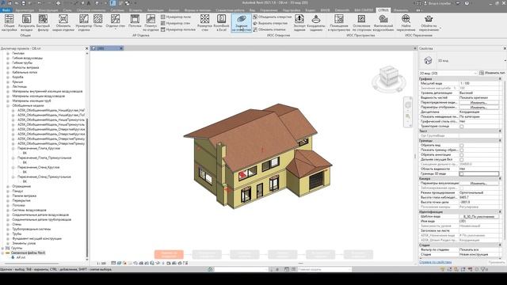Activate Задание на отверстия tool
The height and width of the screenshot is (285, 507).
[241, 23]
